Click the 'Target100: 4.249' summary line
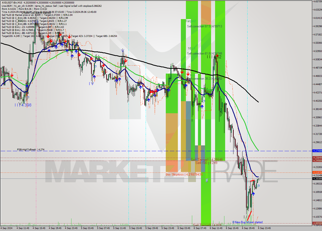This screenshot has height=231, width=322. pos(59,36)
